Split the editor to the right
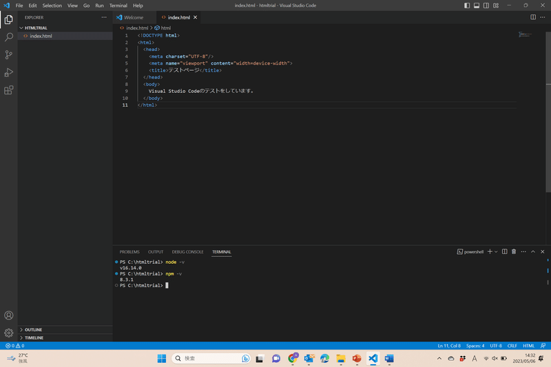Image resolution: width=551 pixels, height=367 pixels. (533, 17)
